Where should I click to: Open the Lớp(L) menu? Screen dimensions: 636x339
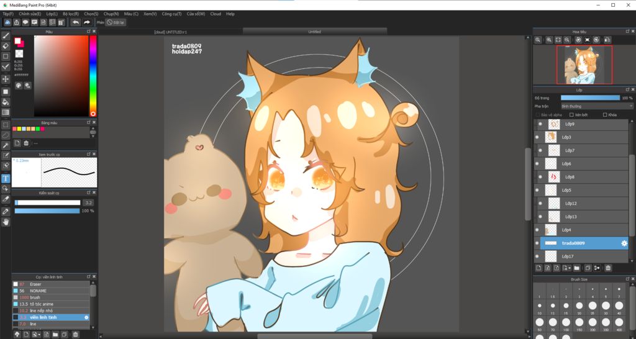[x=52, y=14]
